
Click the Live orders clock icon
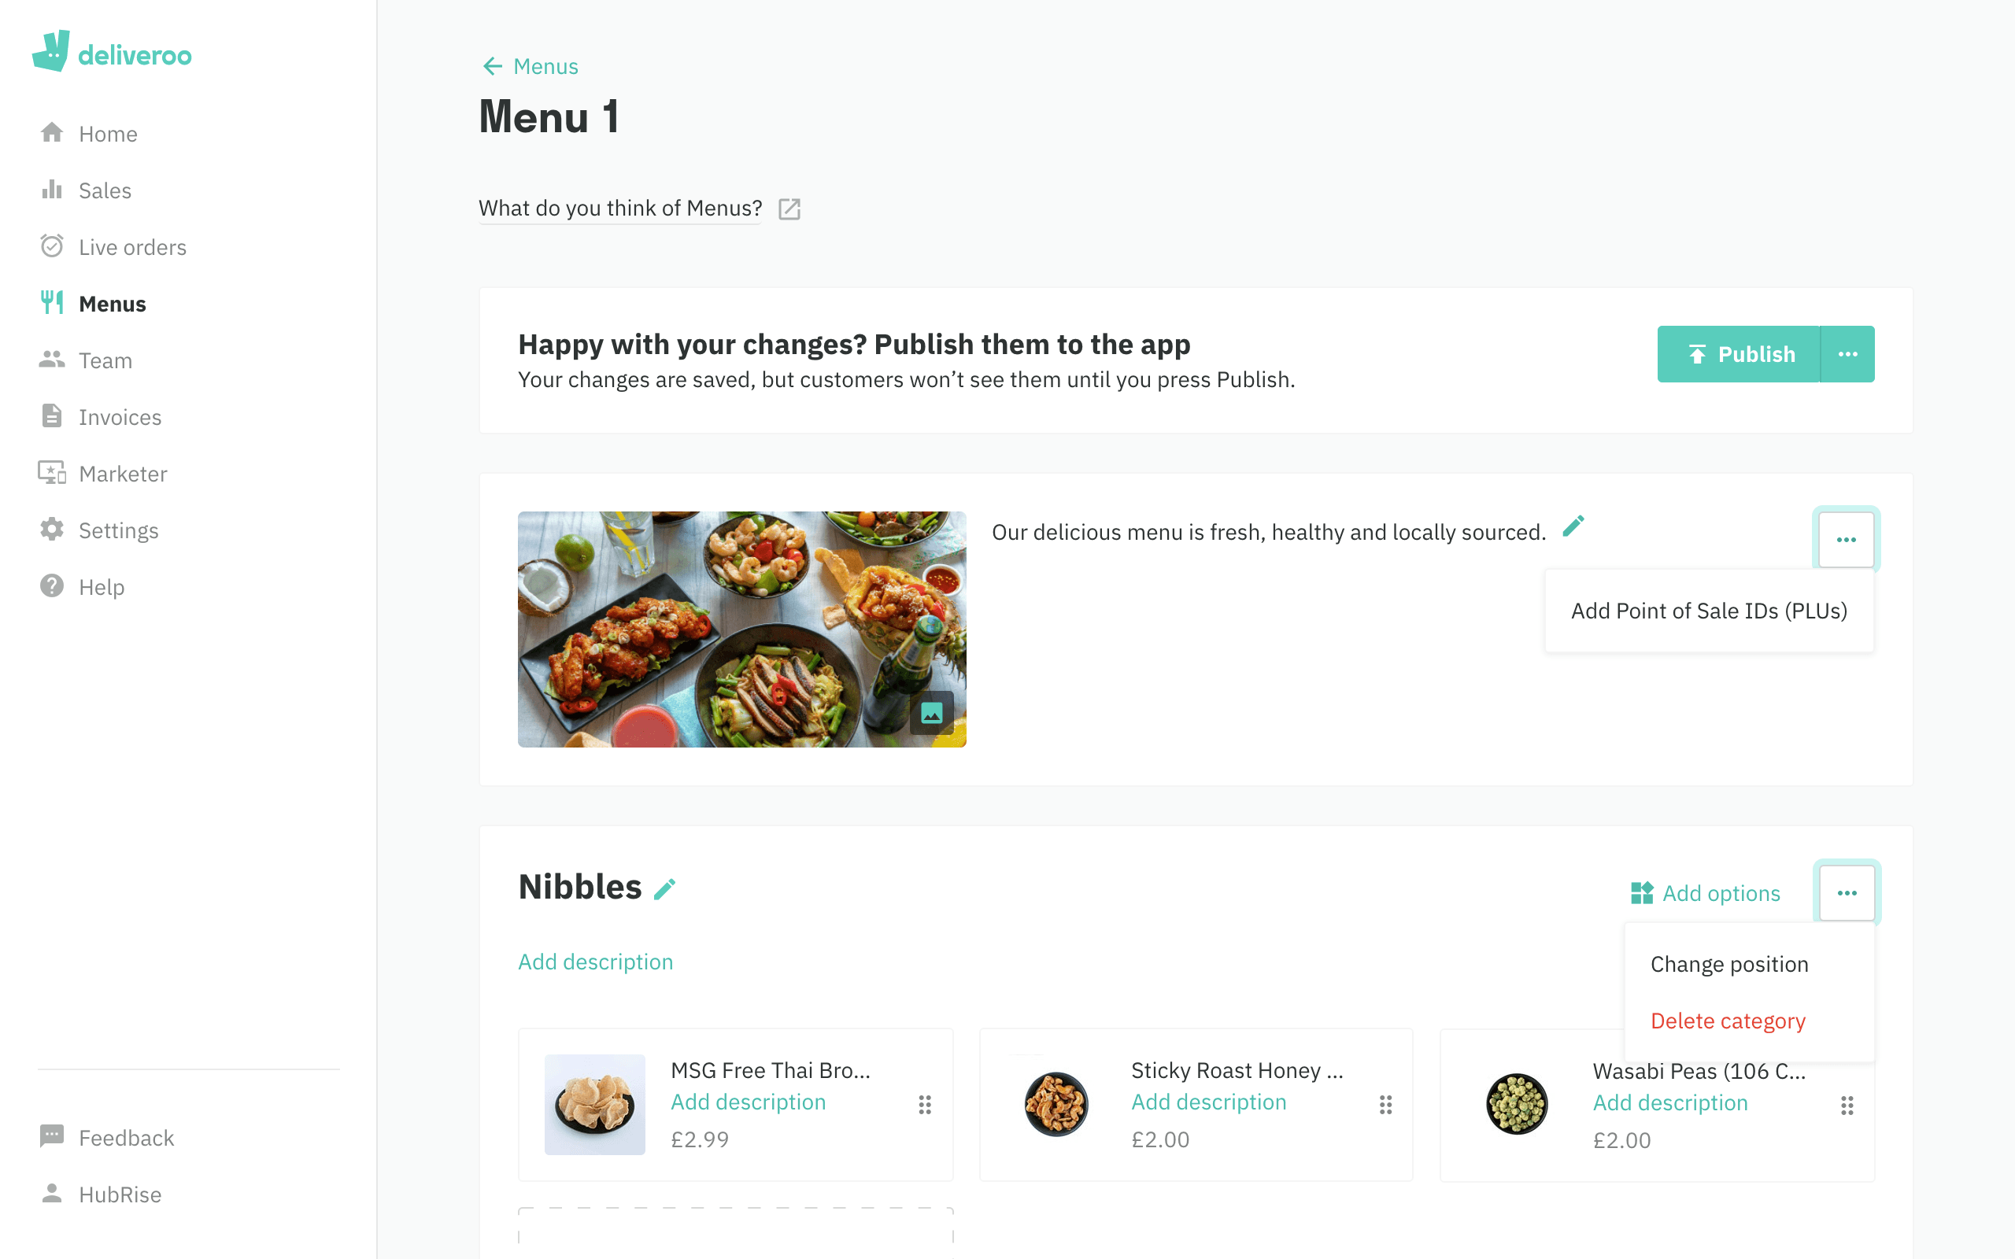coord(52,246)
